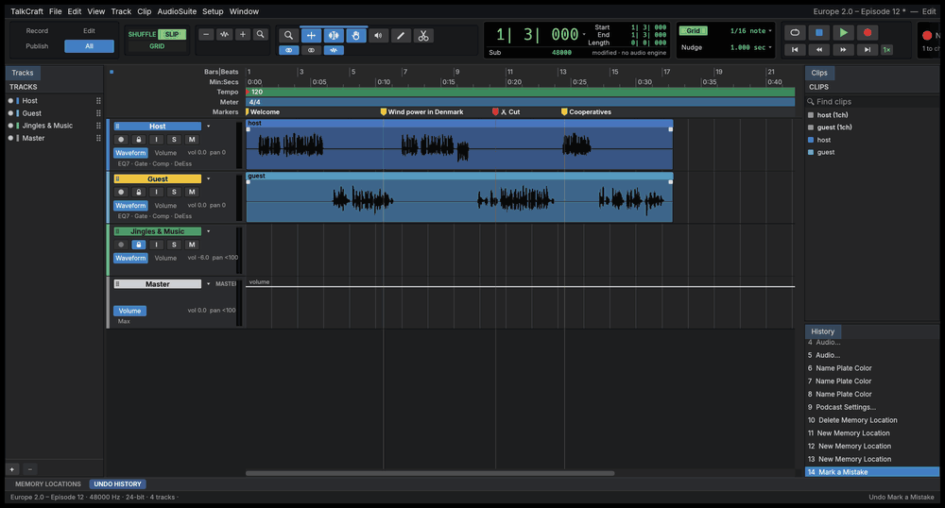The width and height of the screenshot is (945, 508).
Task: Click the horizontal zoom out minus button
Action: [206, 34]
